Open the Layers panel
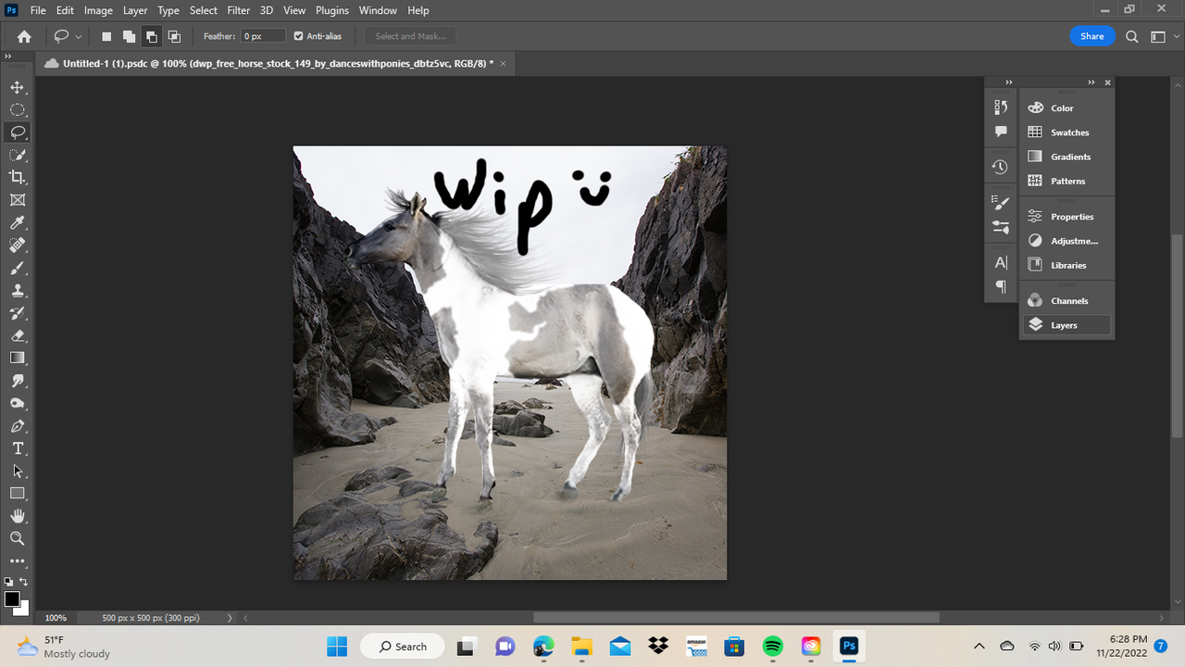 point(1066,325)
